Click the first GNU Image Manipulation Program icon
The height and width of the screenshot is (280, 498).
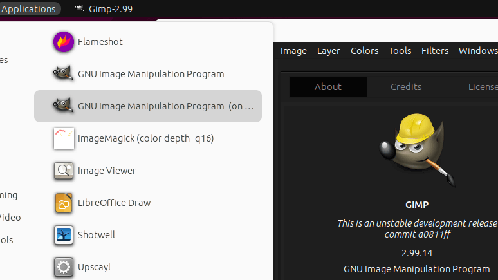point(63,74)
